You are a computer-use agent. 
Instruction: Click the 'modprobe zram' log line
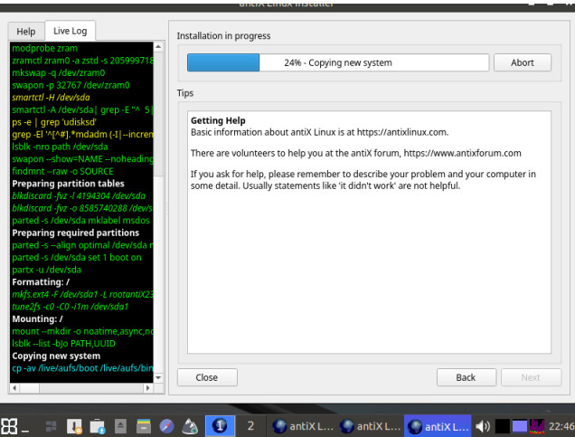point(44,49)
